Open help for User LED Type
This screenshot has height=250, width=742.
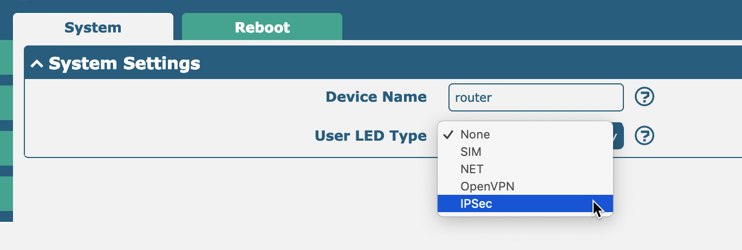point(645,135)
